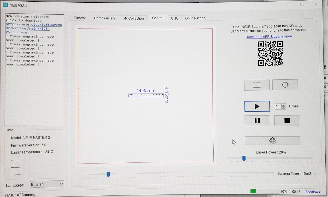Open settings with the gear button
Screen dimensions: 328x197
(x=272, y=141)
